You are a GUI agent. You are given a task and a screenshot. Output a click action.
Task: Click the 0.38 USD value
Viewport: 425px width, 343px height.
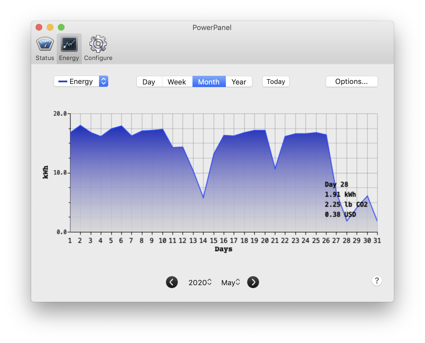coord(340,214)
